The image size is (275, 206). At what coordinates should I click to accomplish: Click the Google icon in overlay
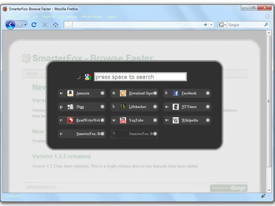point(88,77)
